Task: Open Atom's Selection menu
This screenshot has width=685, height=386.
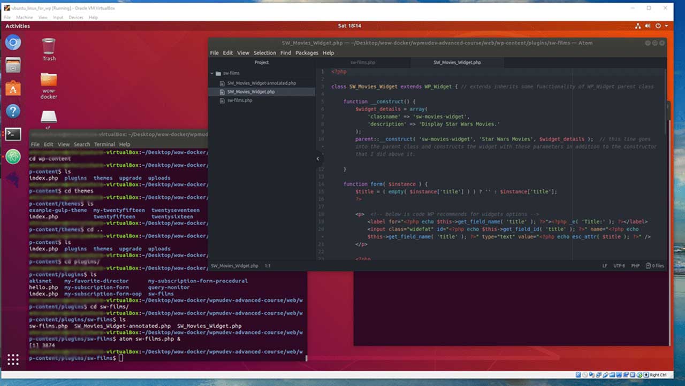Action: click(265, 53)
